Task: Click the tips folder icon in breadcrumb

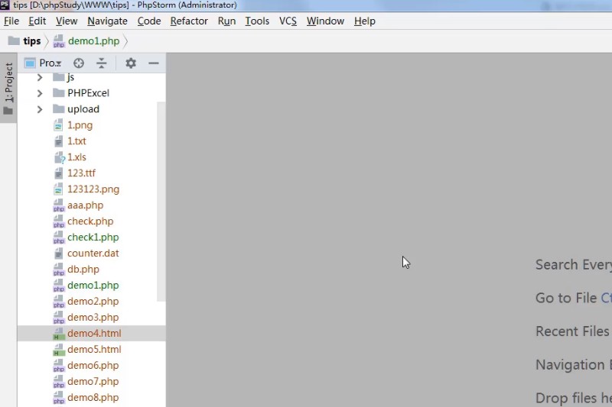Action: pyautogui.click(x=14, y=40)
